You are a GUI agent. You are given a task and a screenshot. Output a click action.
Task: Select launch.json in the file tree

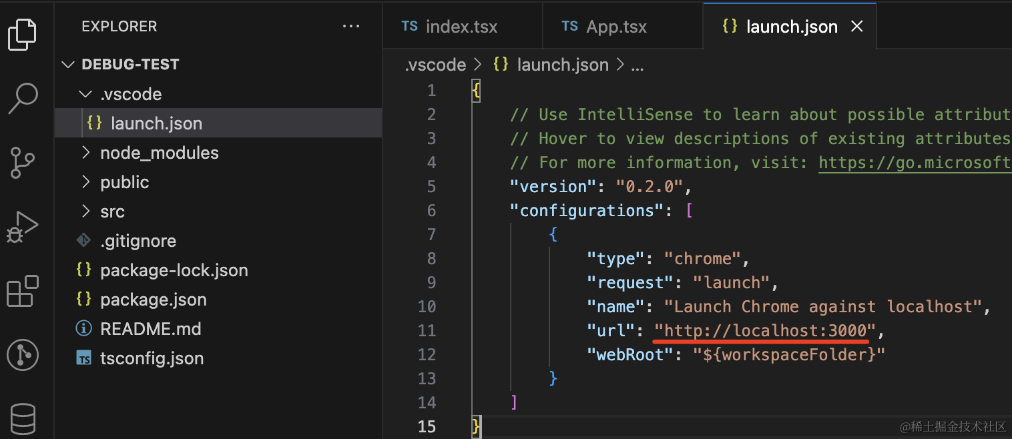coord(218,123)
